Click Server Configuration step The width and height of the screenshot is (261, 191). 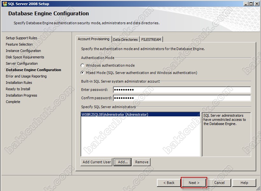(22, 63)
